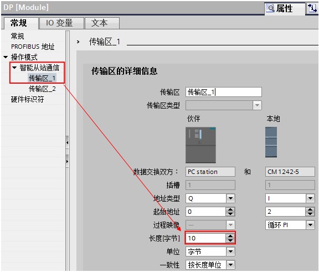Open the 循环 PI process image dropdown

point(310,225)
